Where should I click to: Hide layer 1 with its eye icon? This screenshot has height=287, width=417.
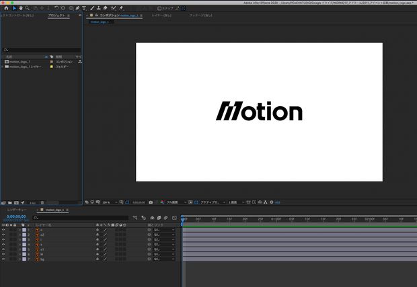coord(3,230)
